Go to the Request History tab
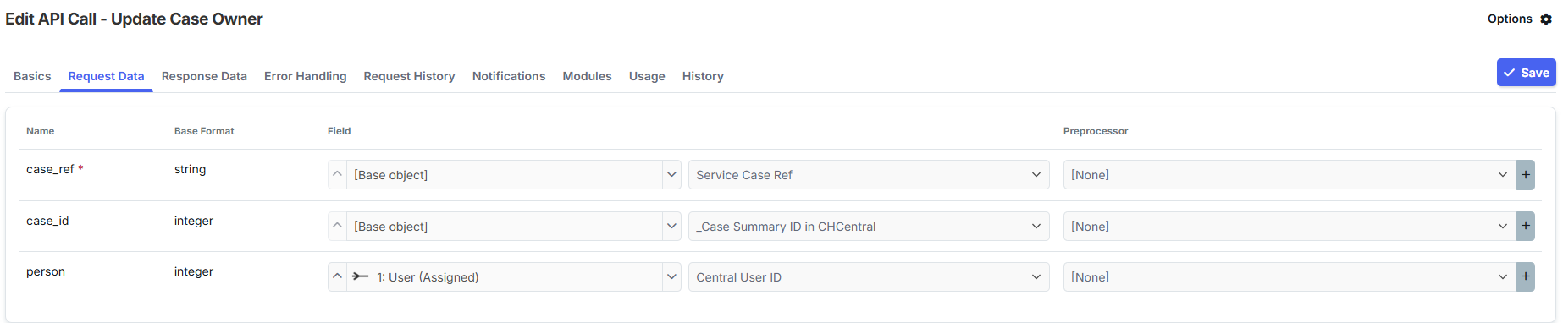 click(409, 76)
